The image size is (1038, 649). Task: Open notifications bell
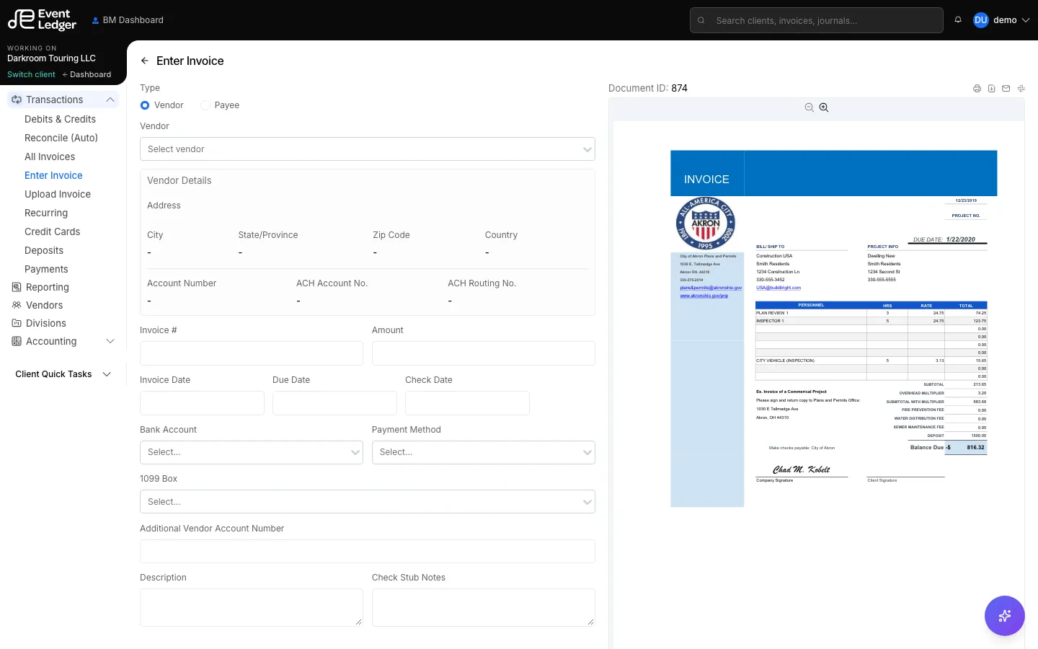[958, 20]
